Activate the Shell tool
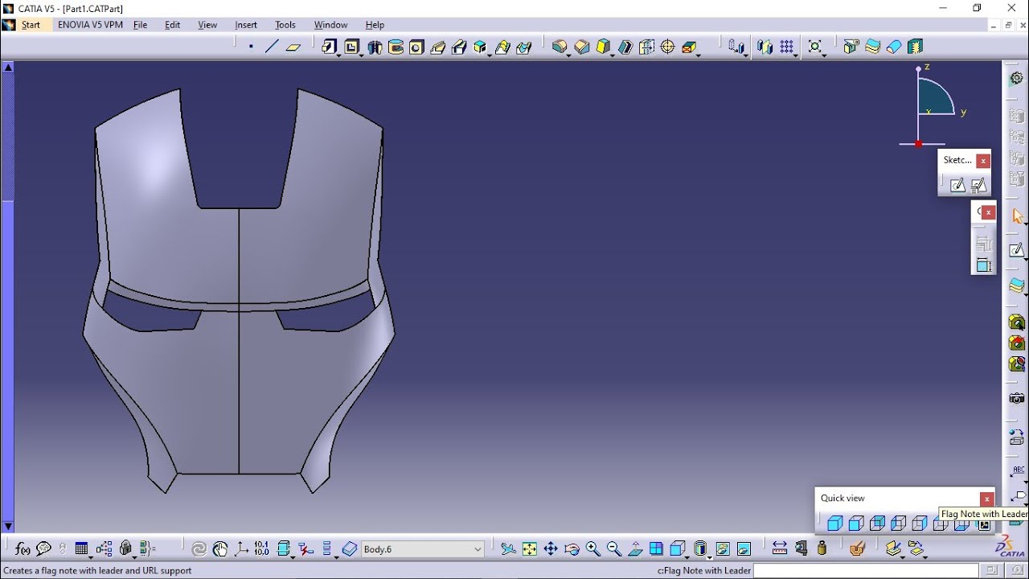 click(625, 47)
